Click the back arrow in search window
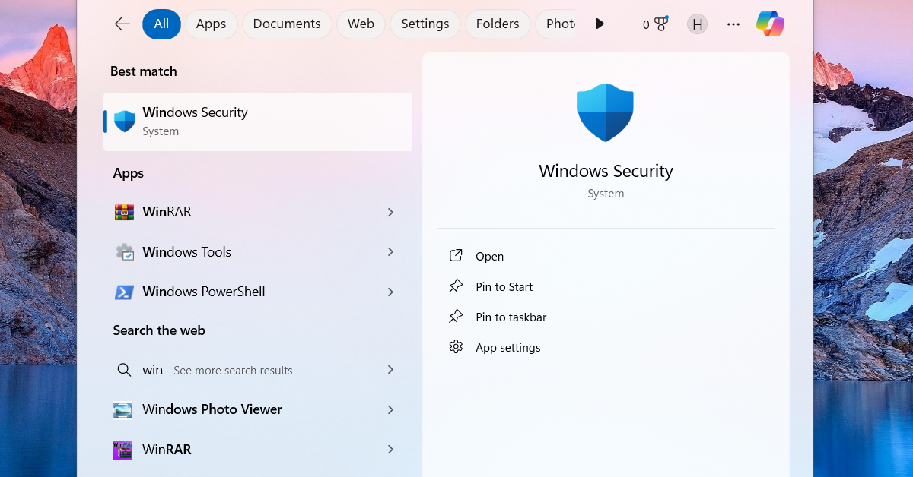This screenshot has height=477, width=913. [122, 24]
